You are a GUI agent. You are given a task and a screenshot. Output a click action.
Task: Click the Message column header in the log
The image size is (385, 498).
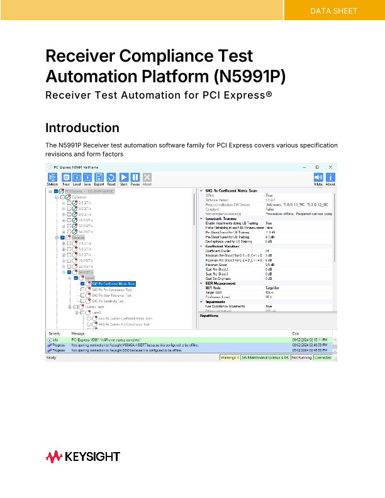78,333
